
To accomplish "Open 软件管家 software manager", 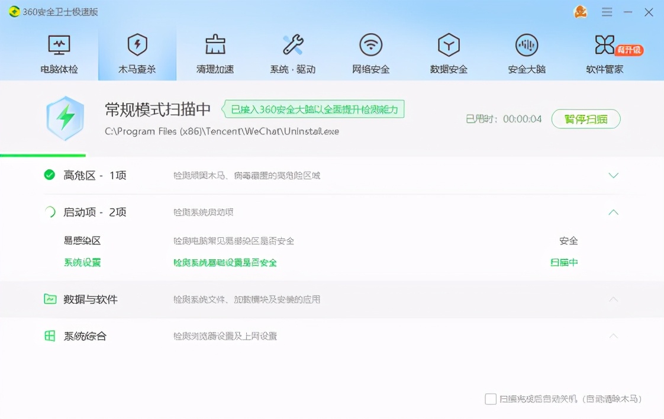I will pyautogui.click(x=604, y=53).
